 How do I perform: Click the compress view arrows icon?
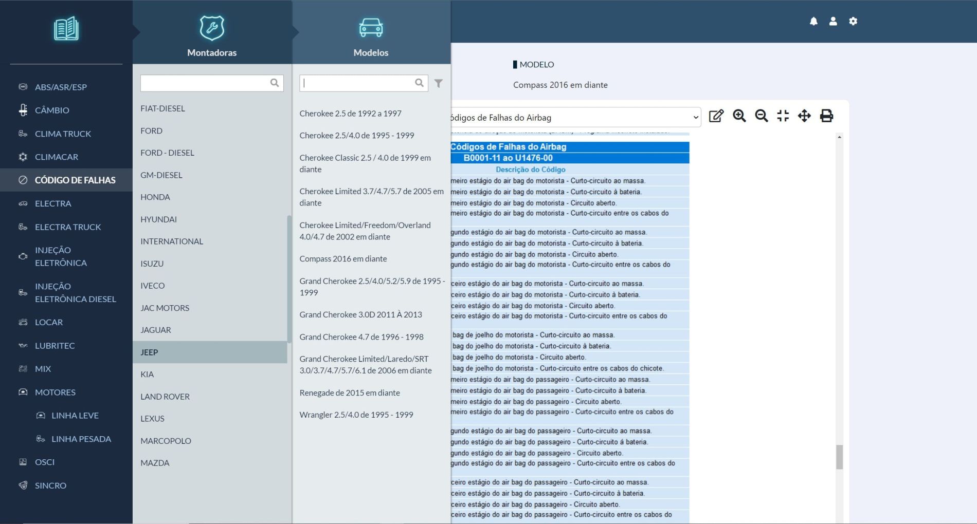tap(783, 116)
